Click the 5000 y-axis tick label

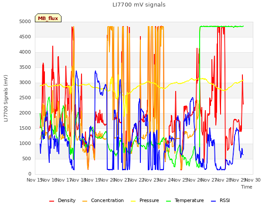click(x=25, y=21)
